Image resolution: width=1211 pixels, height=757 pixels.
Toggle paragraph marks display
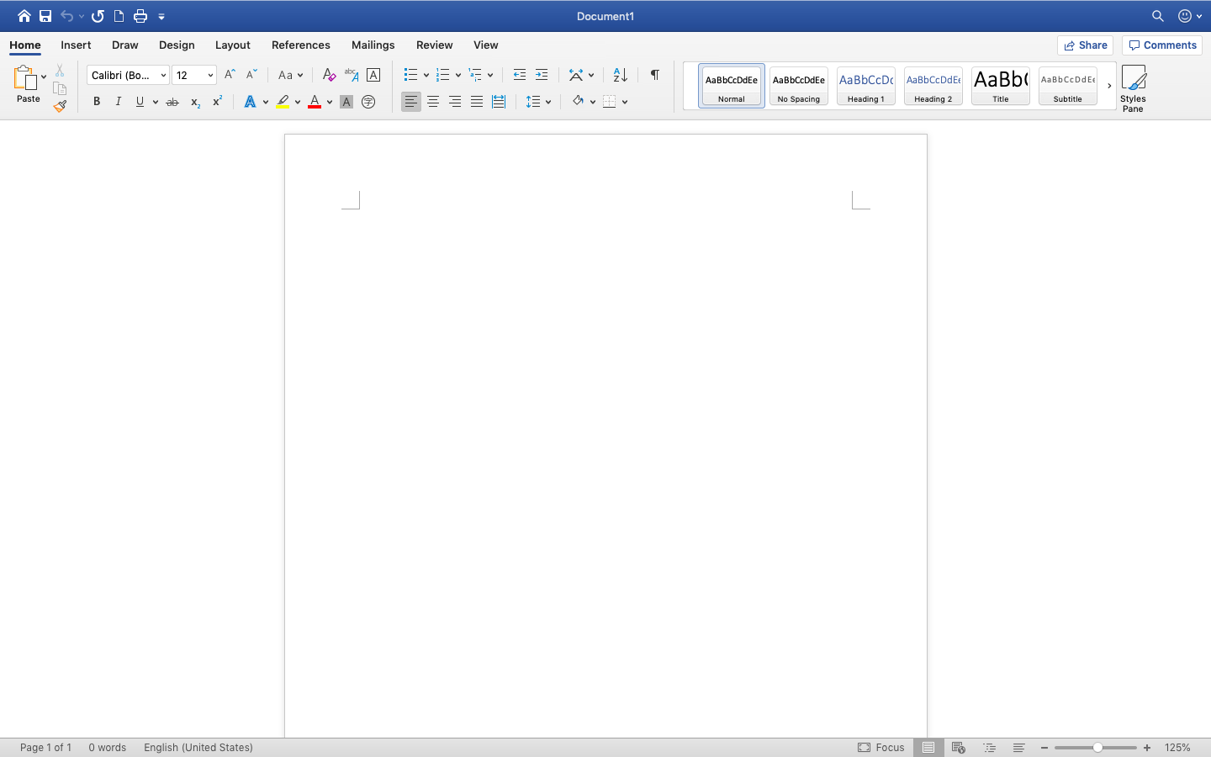654,75
